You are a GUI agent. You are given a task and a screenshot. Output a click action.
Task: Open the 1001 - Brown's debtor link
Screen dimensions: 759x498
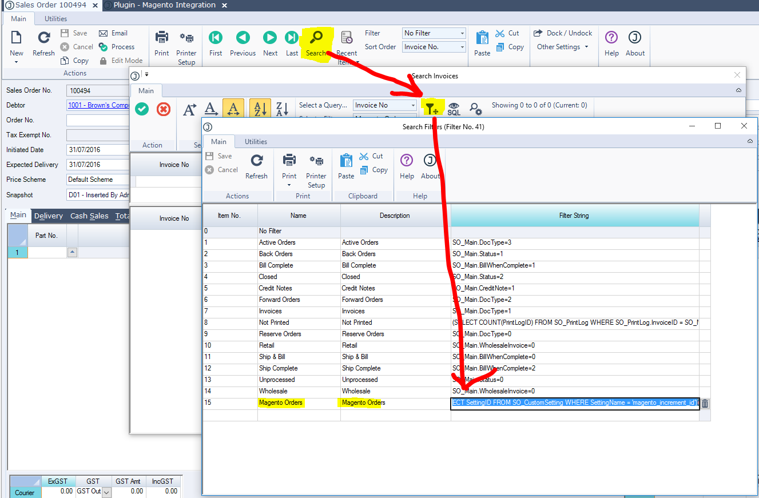(x=98, y=105)
